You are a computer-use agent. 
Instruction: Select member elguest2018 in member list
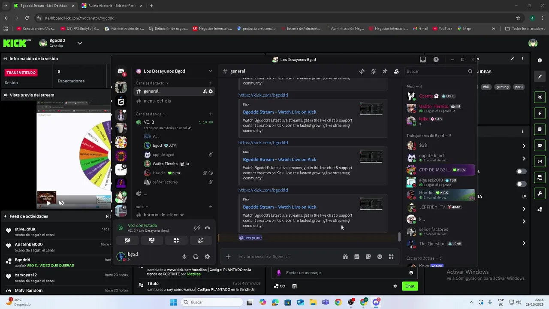point(440,182)
